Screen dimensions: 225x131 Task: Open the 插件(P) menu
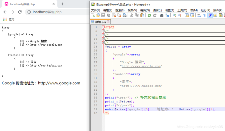pos(218,10)
